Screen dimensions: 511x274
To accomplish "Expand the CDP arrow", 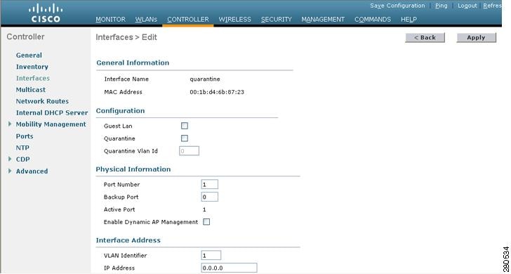I will tap(10, 159).
